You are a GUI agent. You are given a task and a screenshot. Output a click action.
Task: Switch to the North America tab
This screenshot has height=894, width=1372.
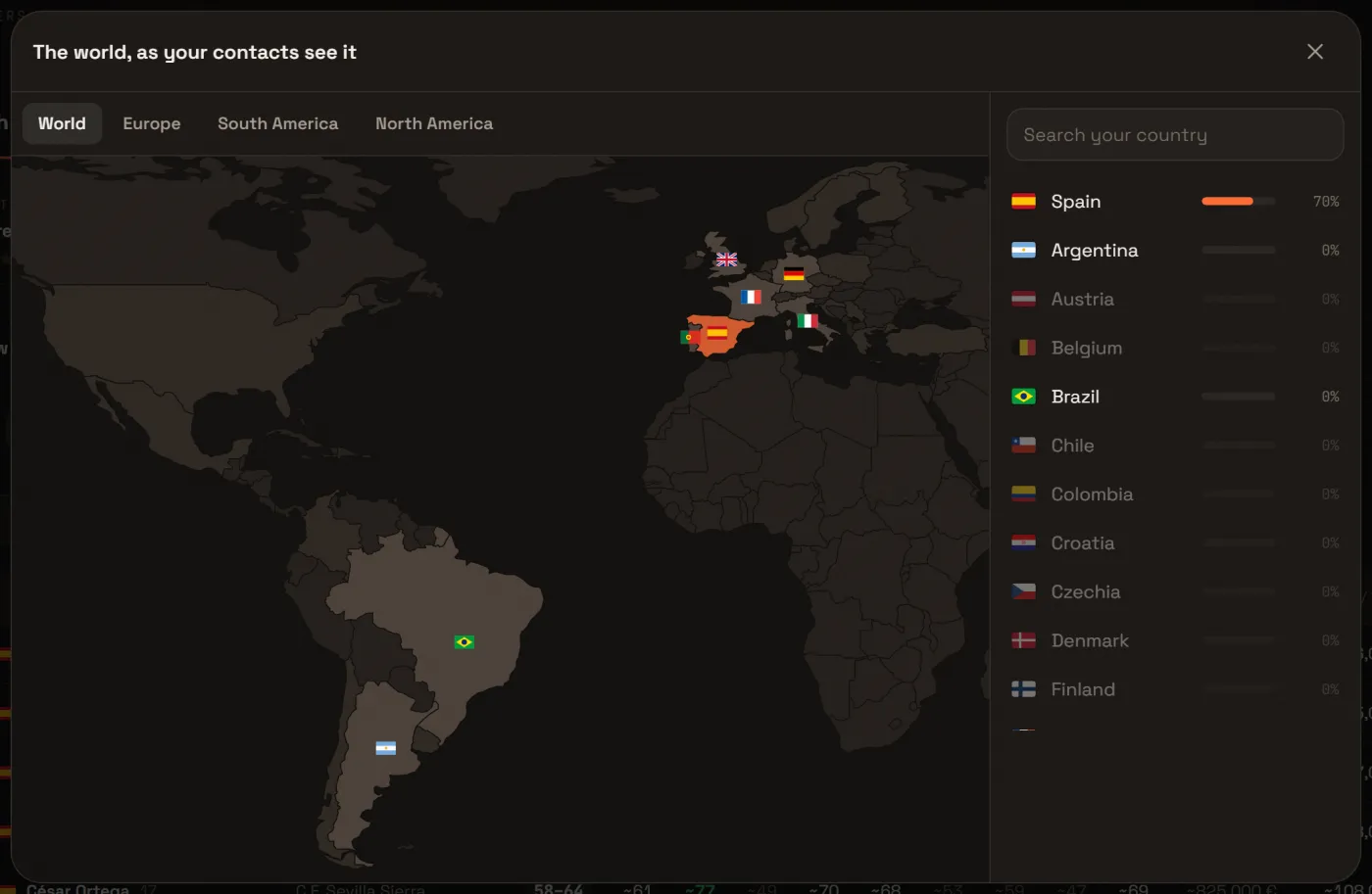tap(434, 123)
